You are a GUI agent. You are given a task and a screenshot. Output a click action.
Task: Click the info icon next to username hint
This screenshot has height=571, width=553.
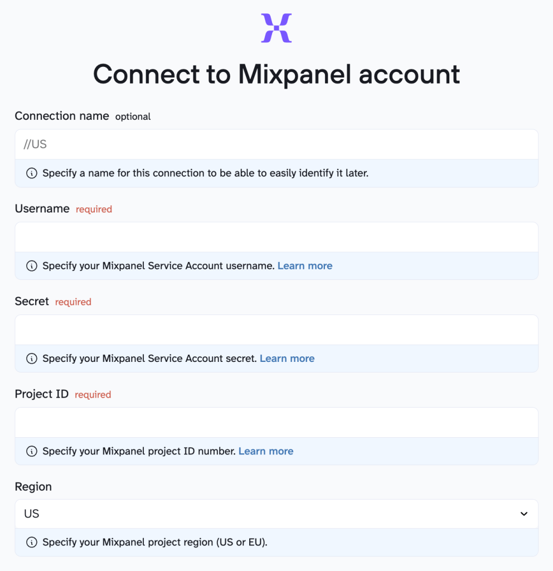(x=32, y=266)
